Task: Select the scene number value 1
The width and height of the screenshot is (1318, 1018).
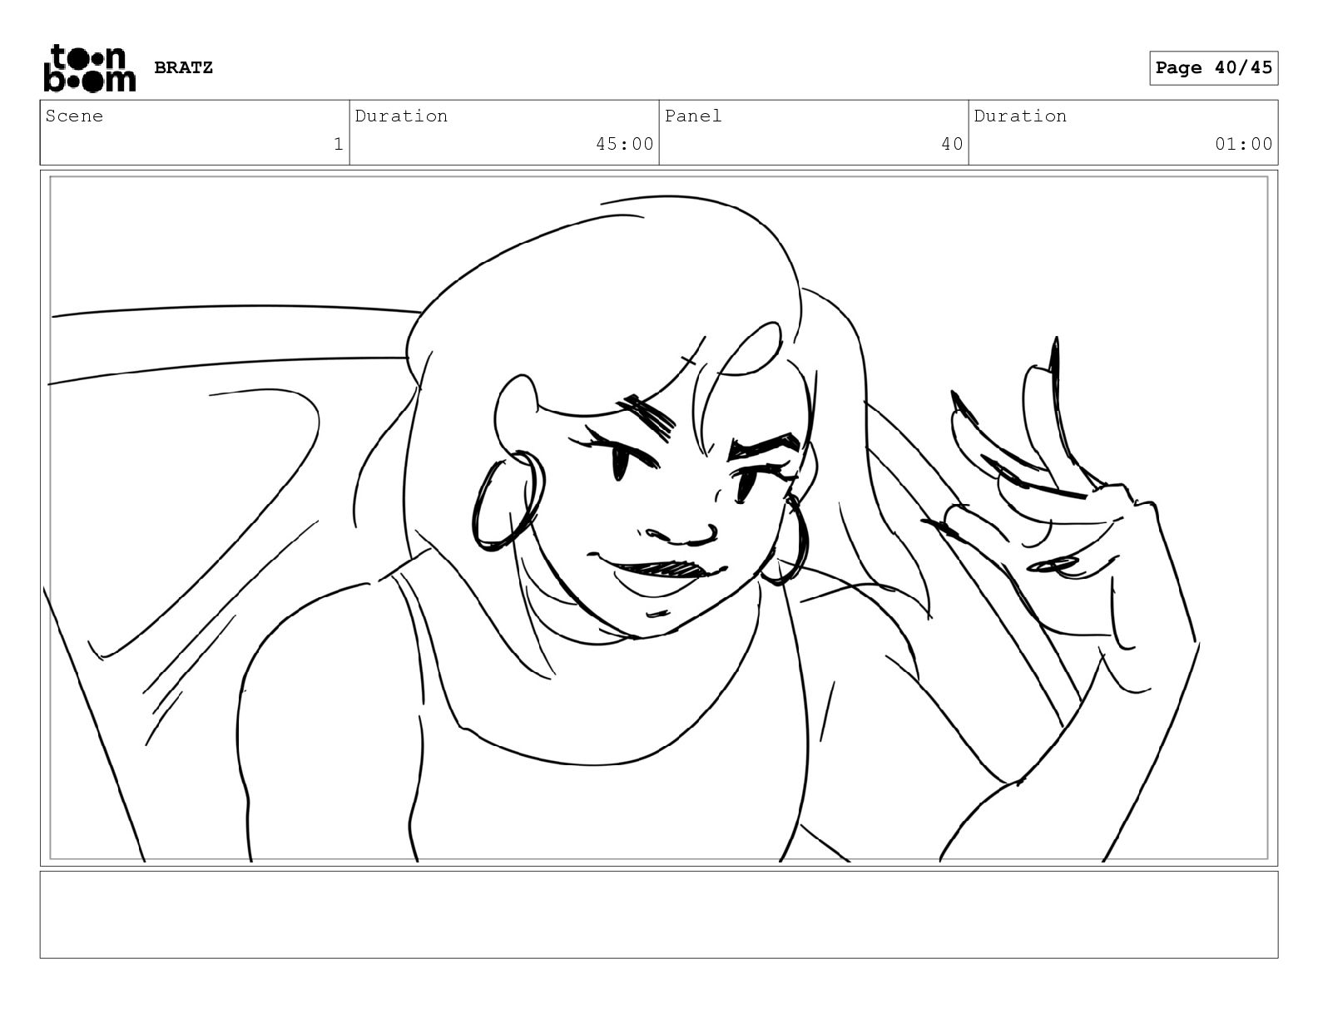Action: pos(338,144)
